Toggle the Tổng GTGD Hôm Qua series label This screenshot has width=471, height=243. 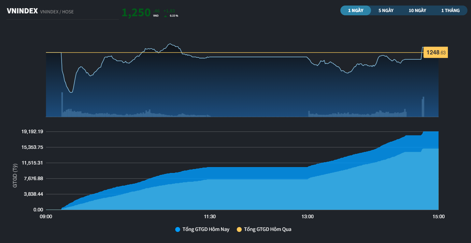click(268, 229)
